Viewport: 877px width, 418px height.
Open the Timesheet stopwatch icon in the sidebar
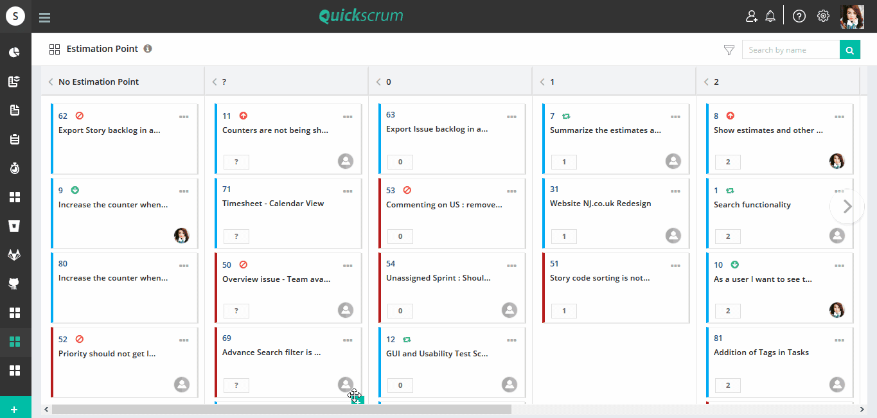tap(15, 168)
